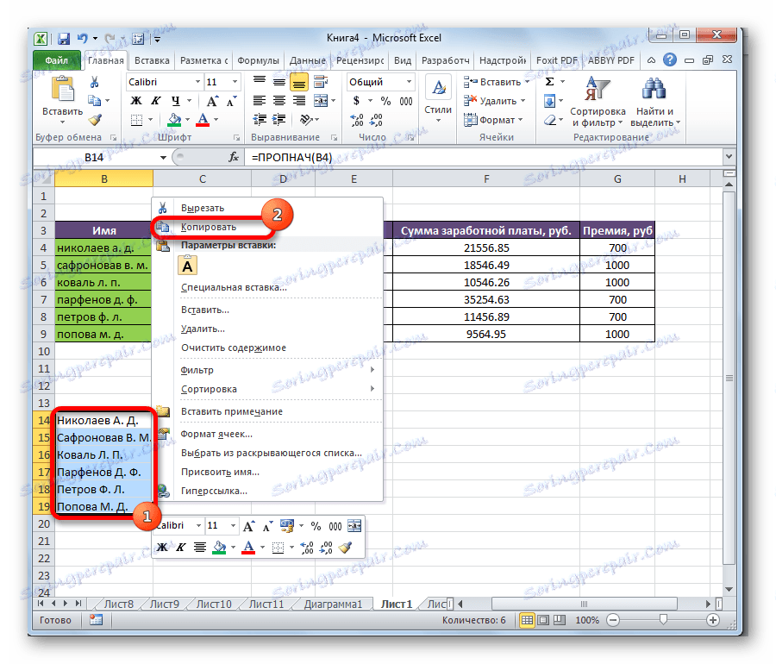Open the font name Calibri dropdown in ribbon

pyautogui.click(x=197, y=82)
